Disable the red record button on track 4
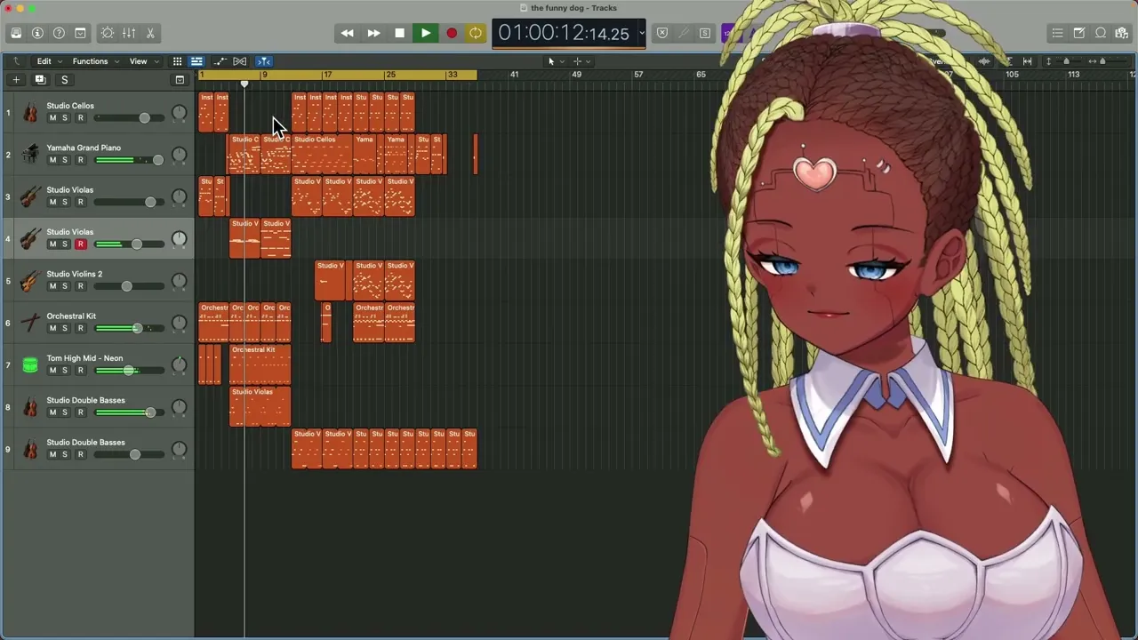Screen dimensions: 1138x640 [x=80, y=244]
